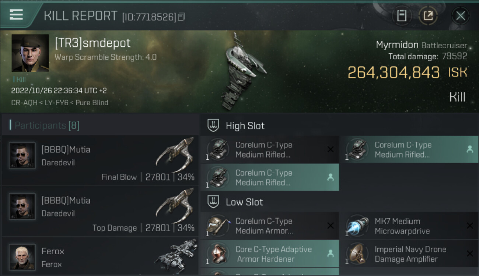
Task: Click the CR-AQH system location link
Action: coord(24,103)
